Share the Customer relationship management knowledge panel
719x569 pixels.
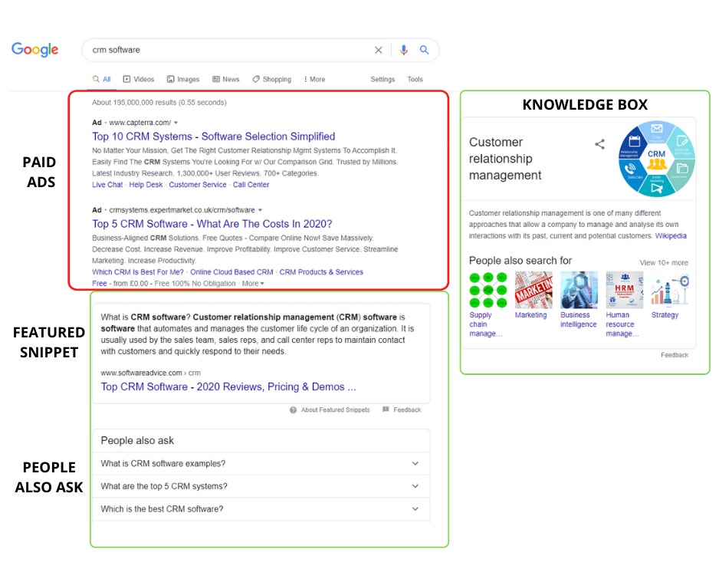pyautogui.click(x=599, y=144)
